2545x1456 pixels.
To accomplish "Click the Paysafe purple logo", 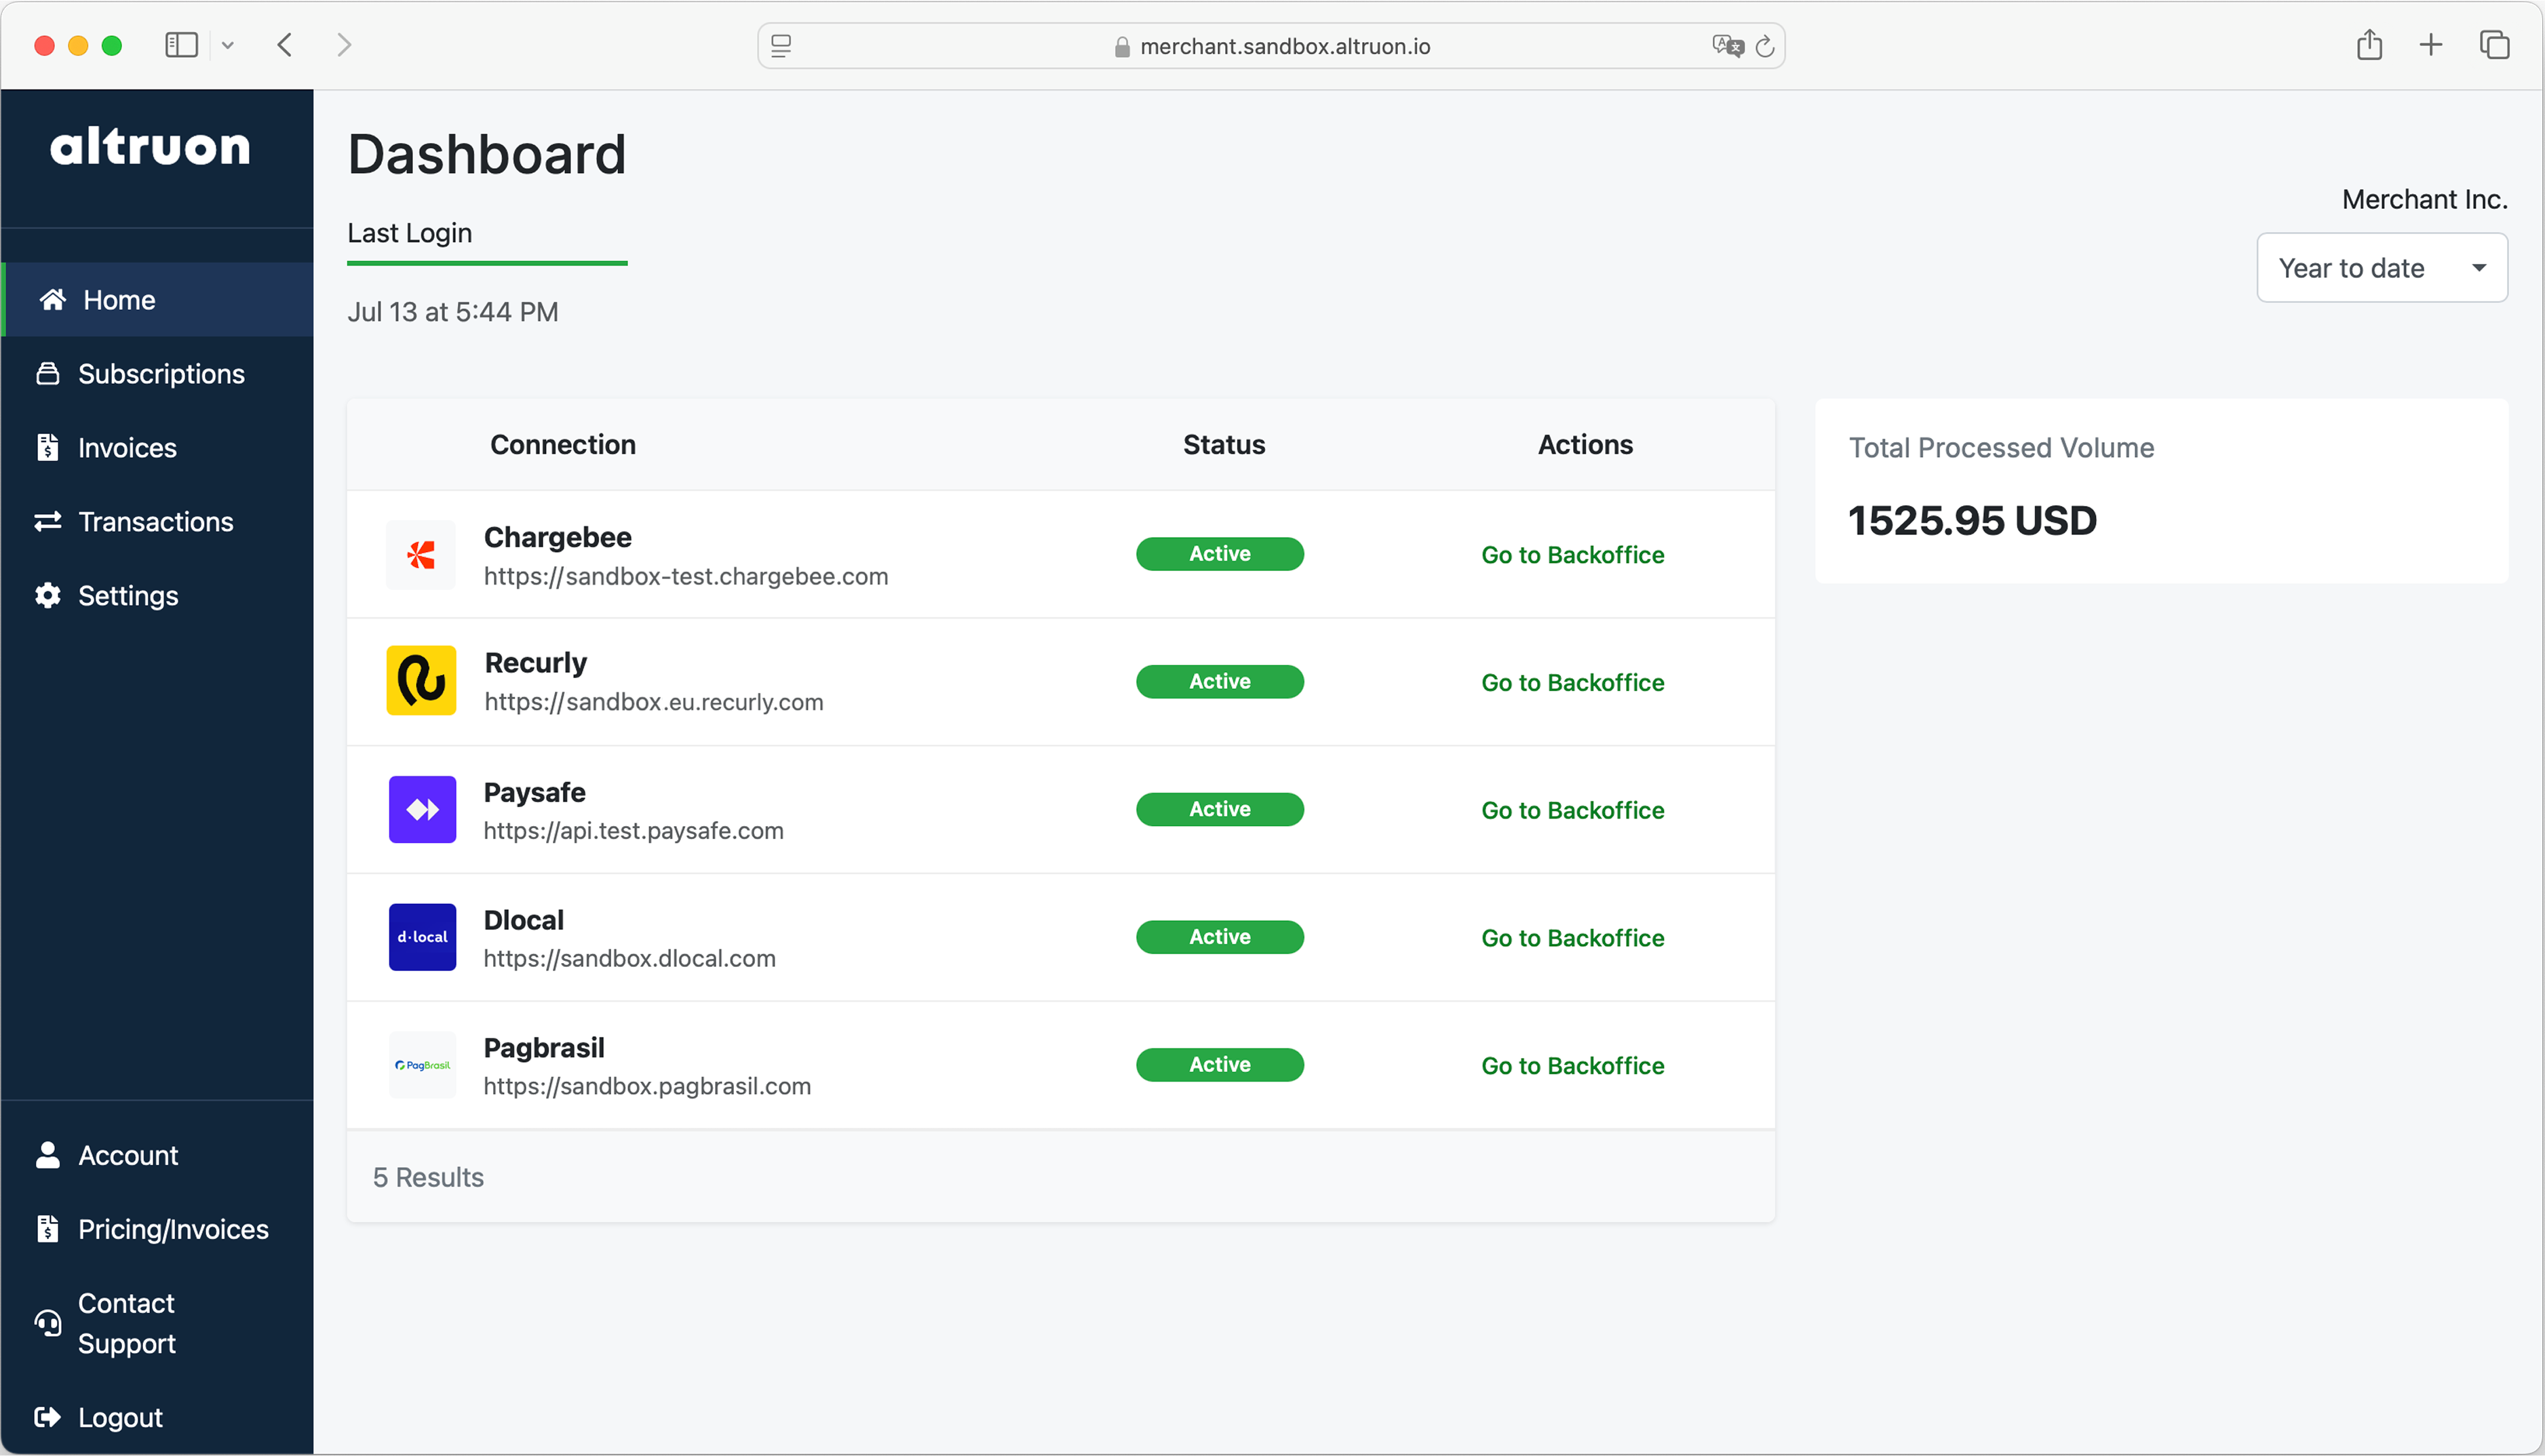I will coord(422,810).
